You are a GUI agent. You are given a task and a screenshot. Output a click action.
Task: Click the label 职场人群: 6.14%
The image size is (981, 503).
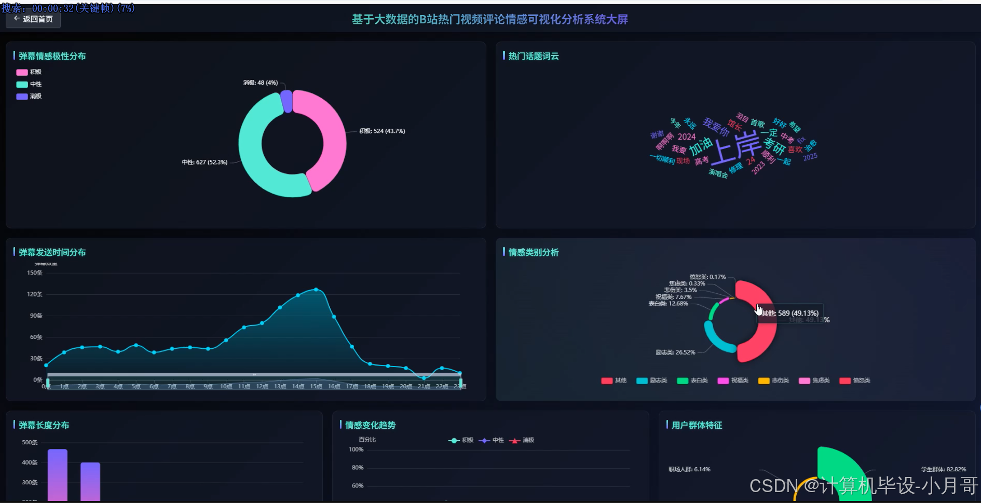[x=689, y=469]
